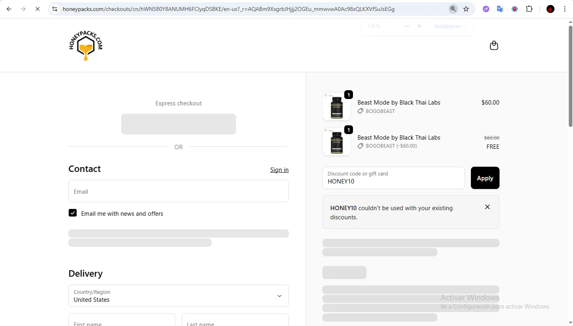Click the BOGOBEAST (-$60.00) discount text

pos(391,146)
